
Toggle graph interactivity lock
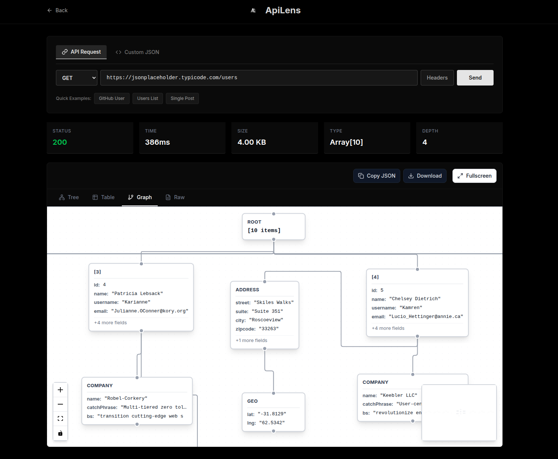[x=60, y=433]
